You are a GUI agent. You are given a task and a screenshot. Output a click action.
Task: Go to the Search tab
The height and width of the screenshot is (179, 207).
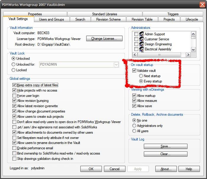click(x=80, y=19)
